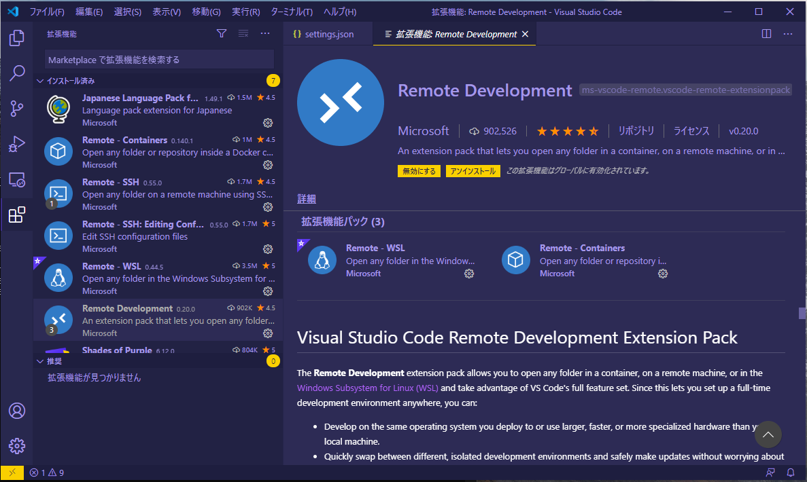Click the アンインストール button
Image resolution: width=807 pixels, height=482 pixels.
pyautogui.click(x=473, y=171)
